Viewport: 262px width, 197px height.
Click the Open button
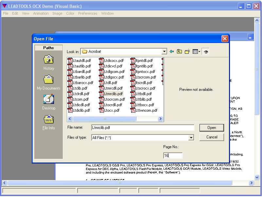pyautogui.click(x=211, y=127)
